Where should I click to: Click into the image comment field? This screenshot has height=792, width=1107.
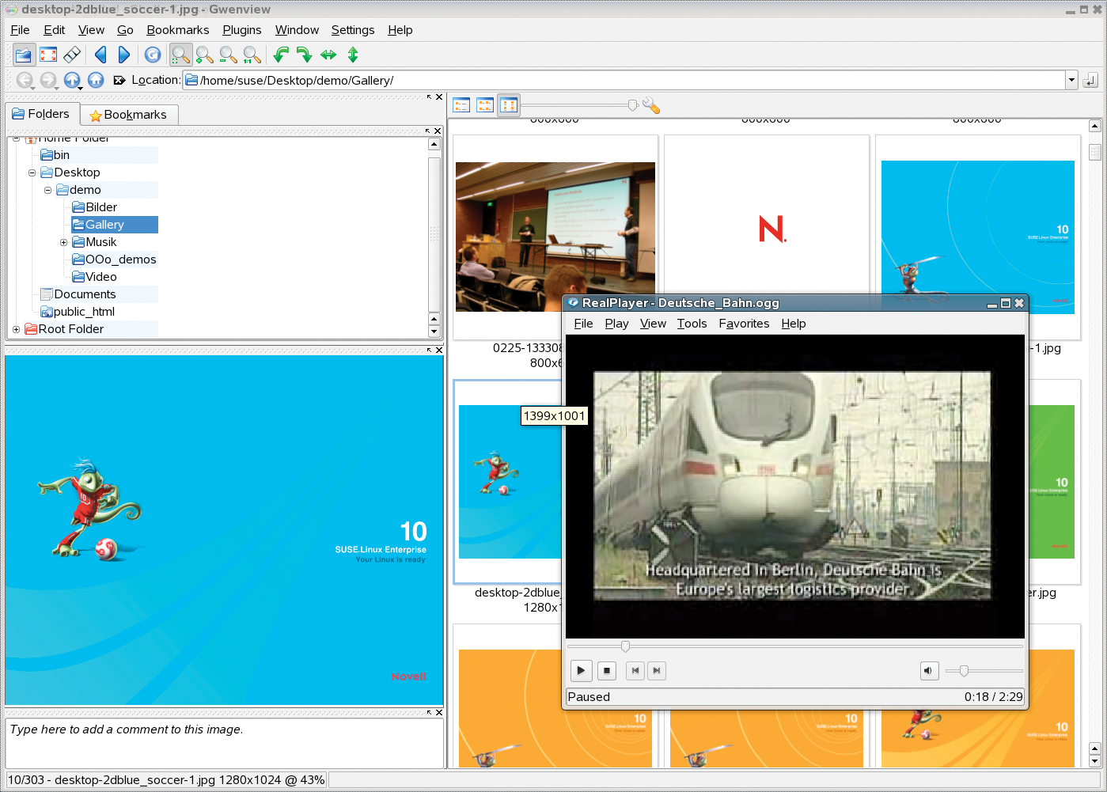224,743
